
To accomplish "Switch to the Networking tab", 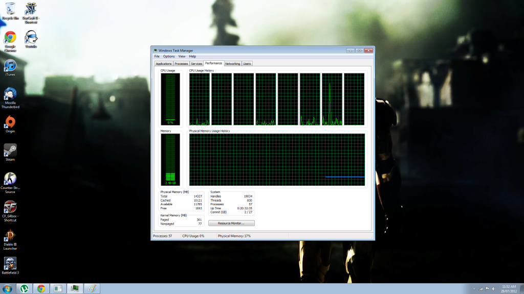I will [232, 64].
